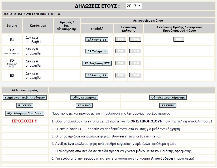Click Ενημέρωση Βεβ. Αποδοχών button
This screenshot has width=217, height=168.
coord(25,97)
